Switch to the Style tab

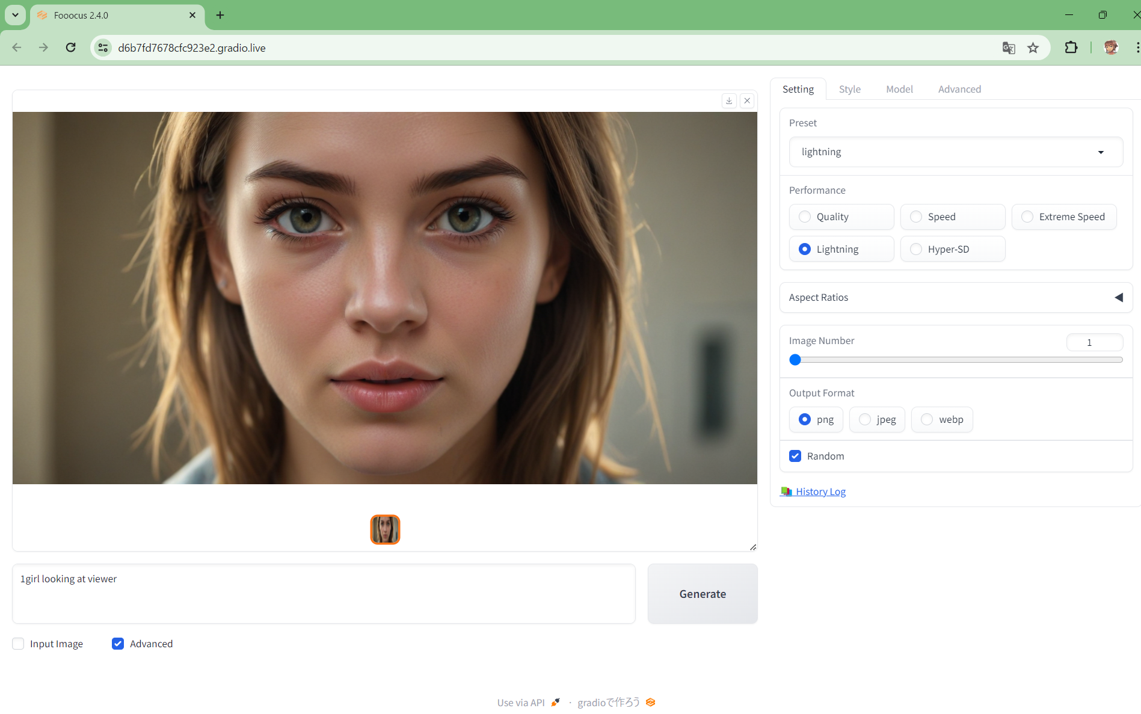click(850, 89)
